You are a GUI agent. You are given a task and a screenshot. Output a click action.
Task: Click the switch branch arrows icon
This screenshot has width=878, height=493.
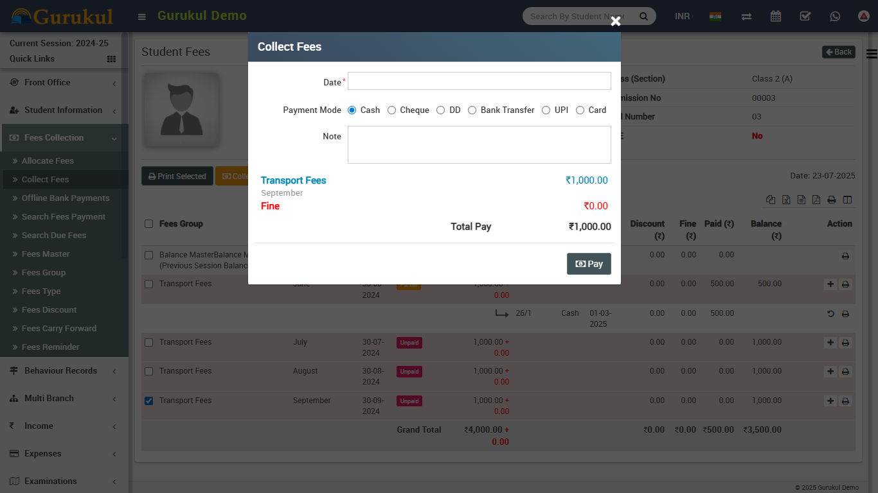click(746, 17)
